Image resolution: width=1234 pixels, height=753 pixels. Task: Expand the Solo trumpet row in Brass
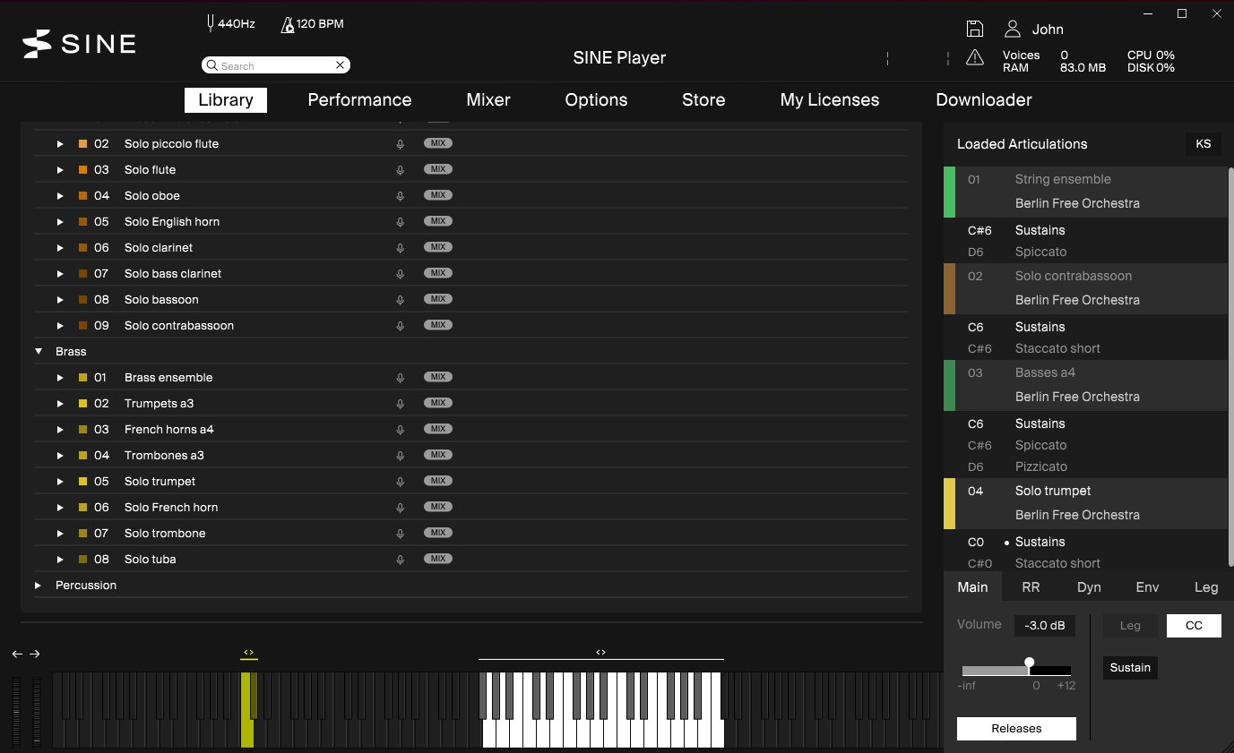click(60, 482)
